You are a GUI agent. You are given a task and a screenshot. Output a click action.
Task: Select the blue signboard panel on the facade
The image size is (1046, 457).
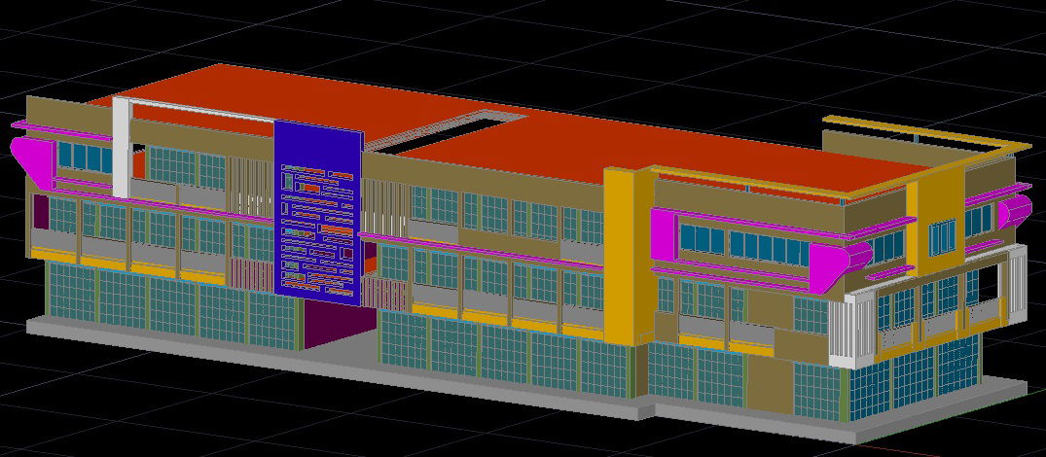[317, 213]
